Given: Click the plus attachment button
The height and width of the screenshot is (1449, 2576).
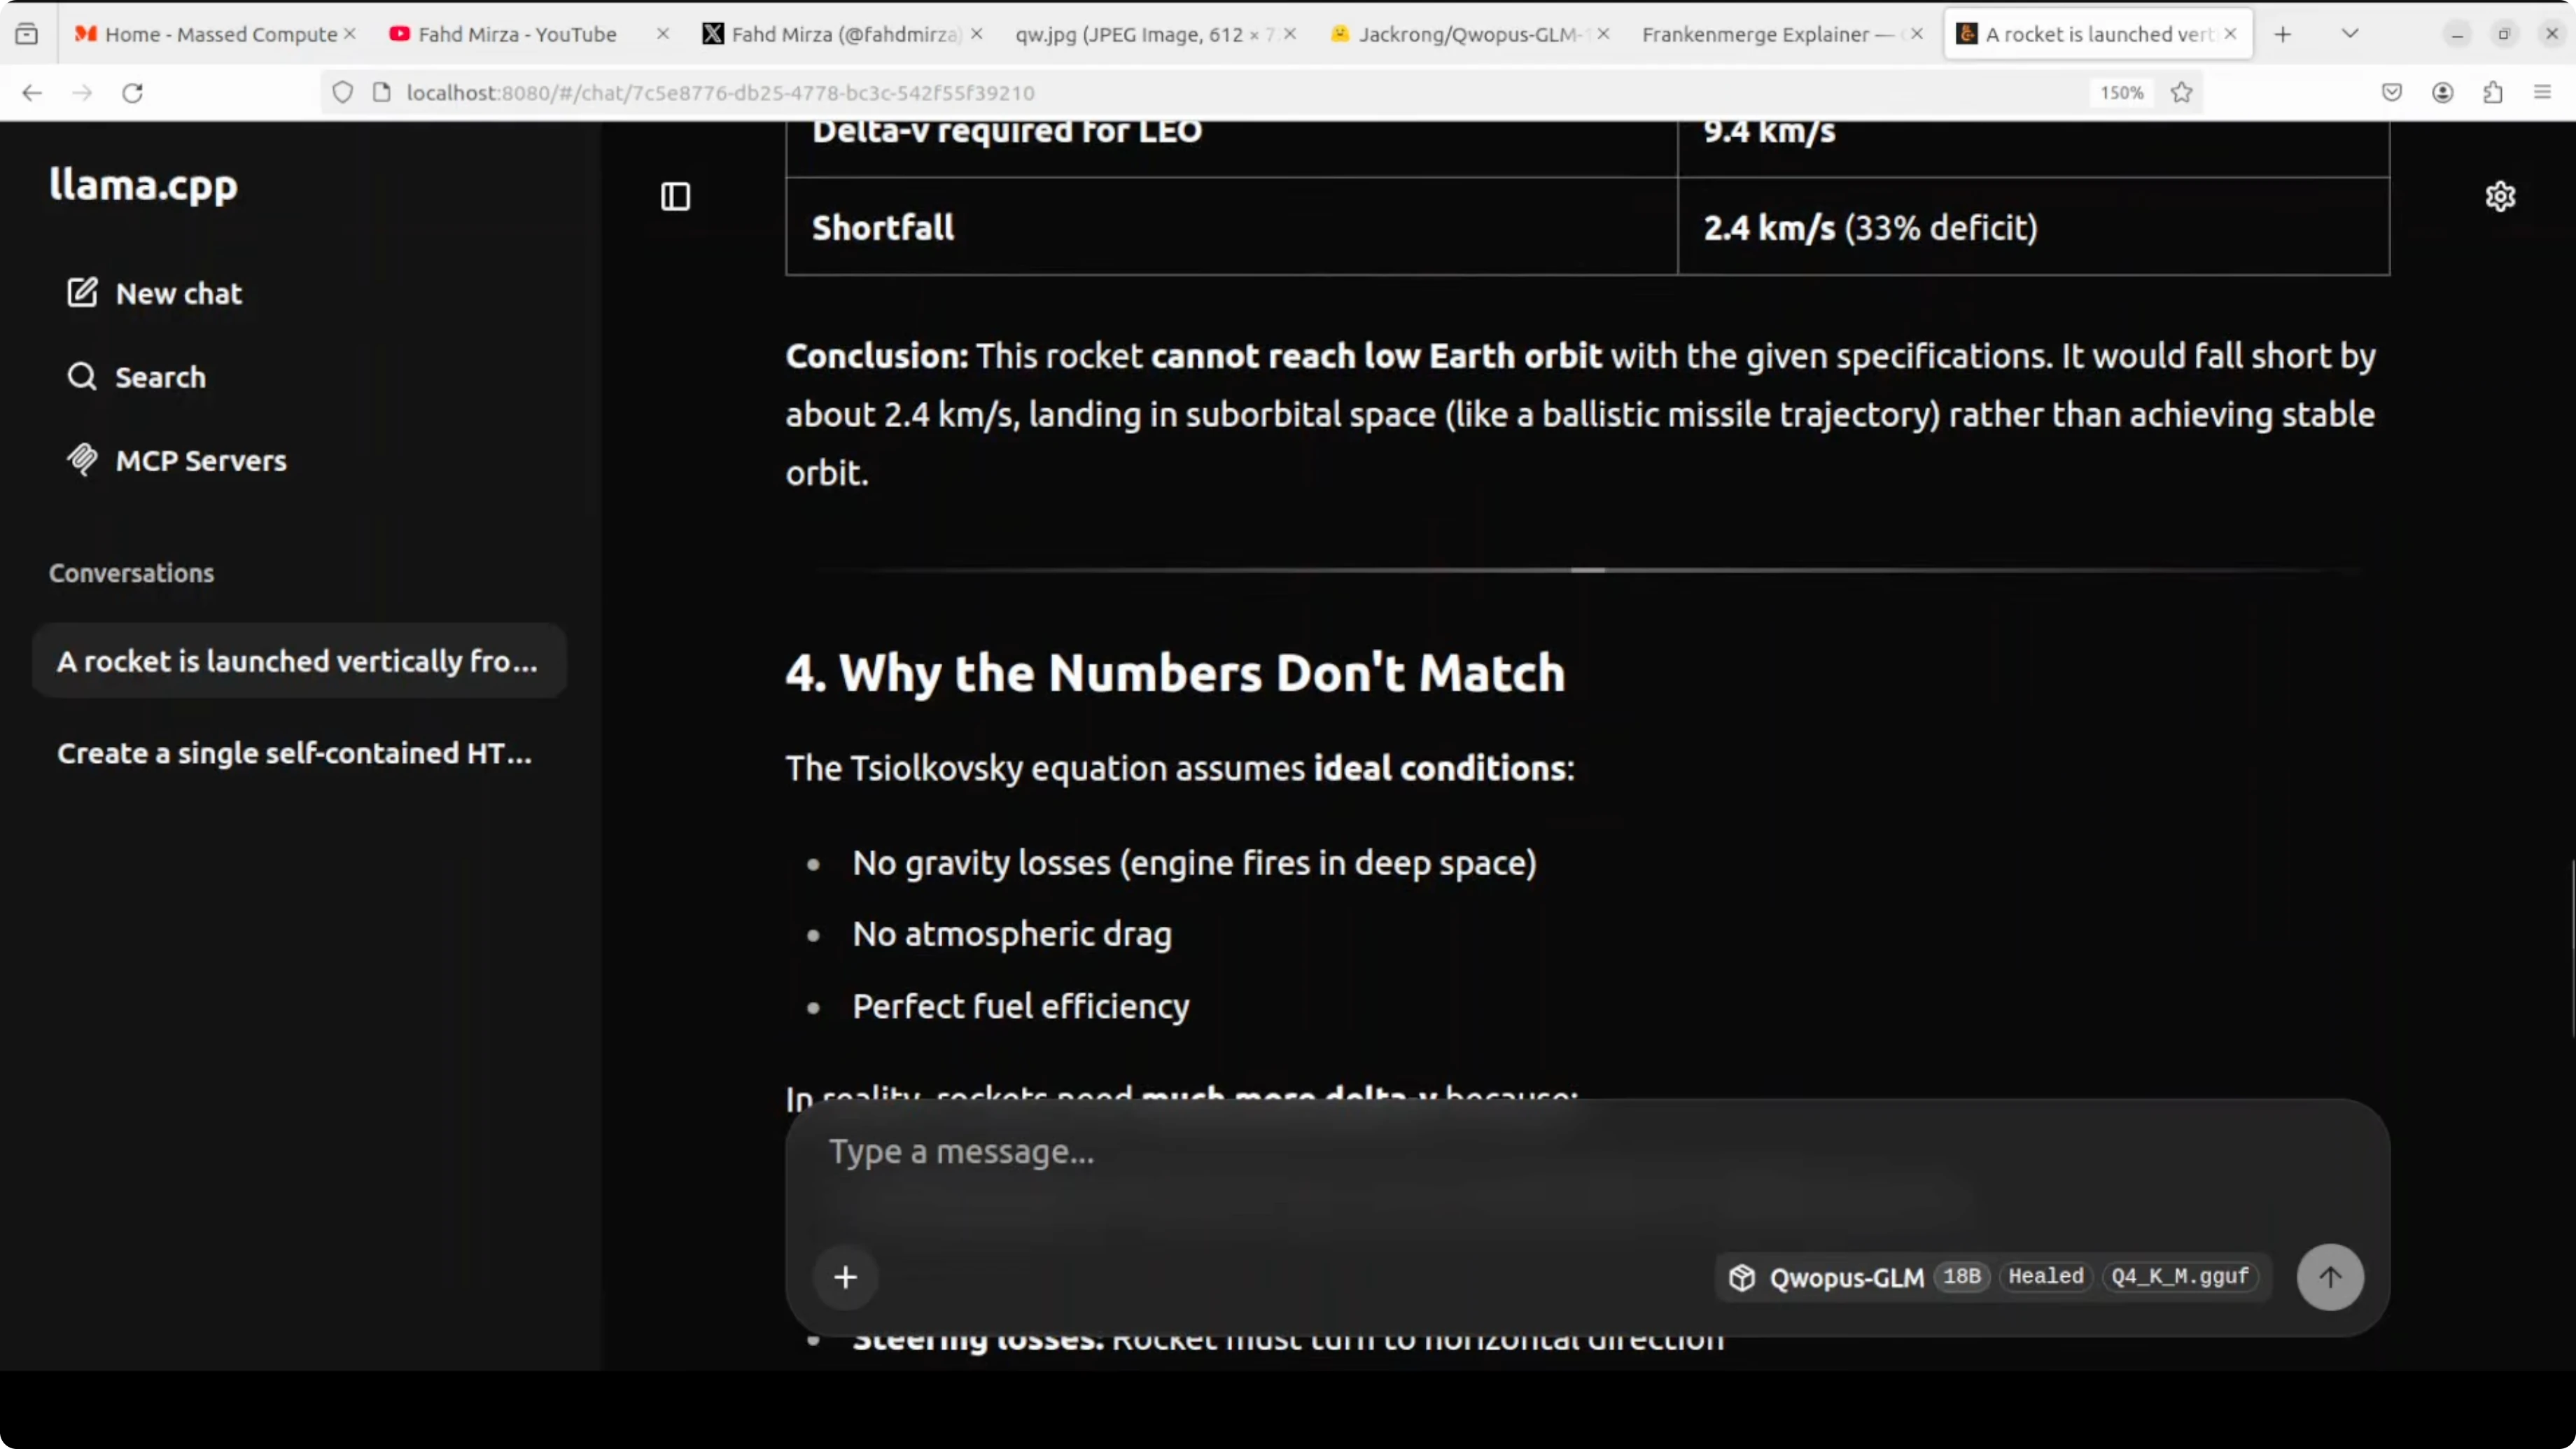Looking at the screenshot, I should pyautogui.click(x=845, y=1277).
